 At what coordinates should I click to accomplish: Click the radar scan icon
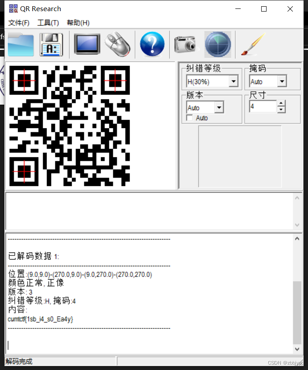[x=218, y=45]
